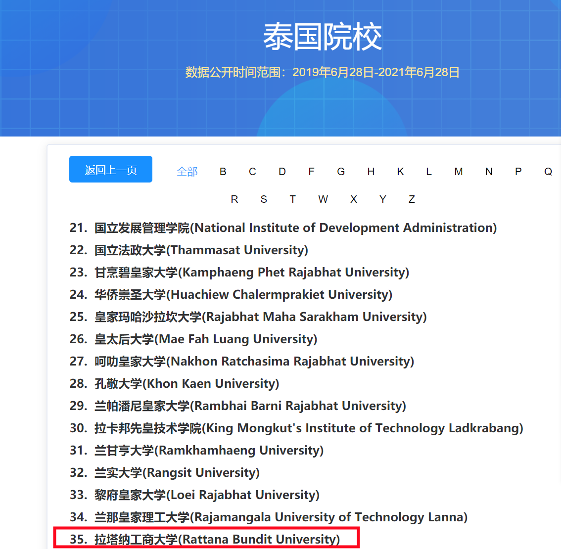
Task: Open the Thammasat University link
Action: tap(201, 250)
